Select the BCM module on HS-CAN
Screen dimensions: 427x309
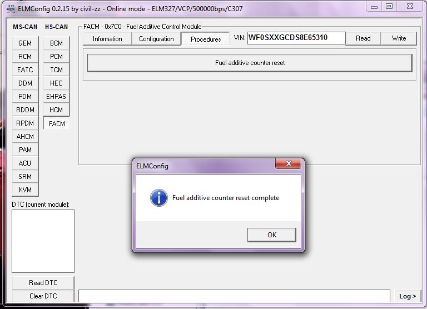(x=56, y=43)
